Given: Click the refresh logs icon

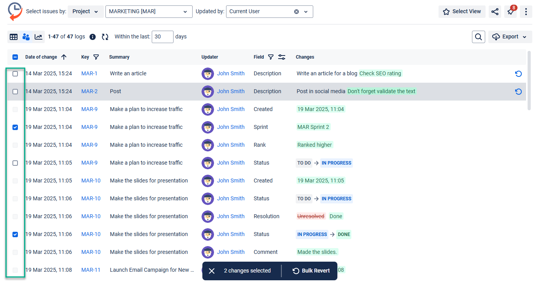Looking at the screenshot, I should [x=105, y=37].
